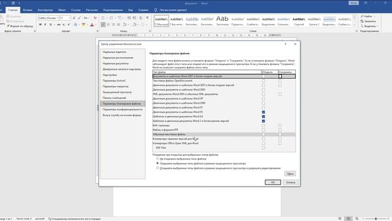Viewport: 392px width, 221px height.
Task: Select 'open selected types in Protected View' radio
Action: (157, 163)
